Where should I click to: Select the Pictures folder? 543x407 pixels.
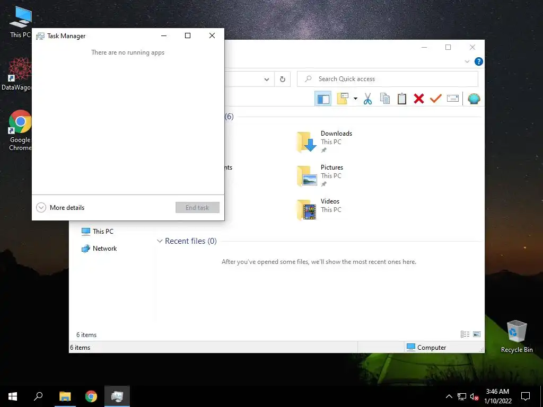(x=320, y=176)
